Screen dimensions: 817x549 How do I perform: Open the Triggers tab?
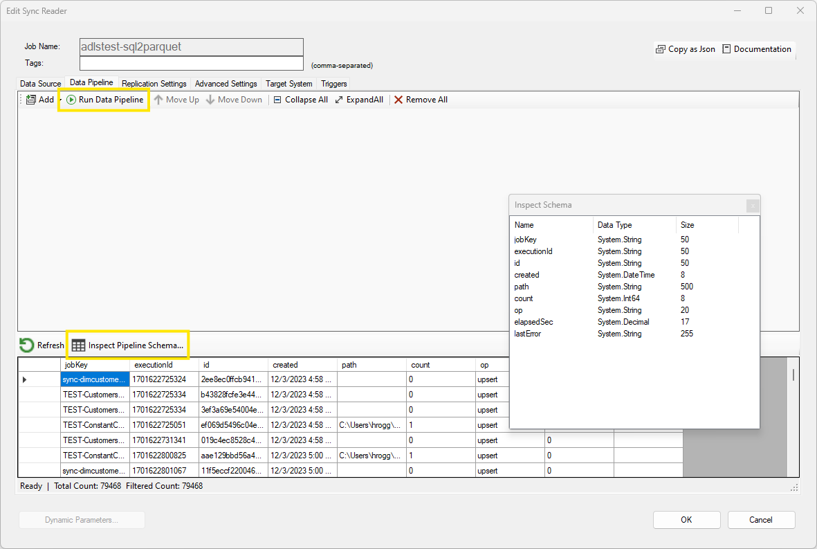[x=334, y=83]
